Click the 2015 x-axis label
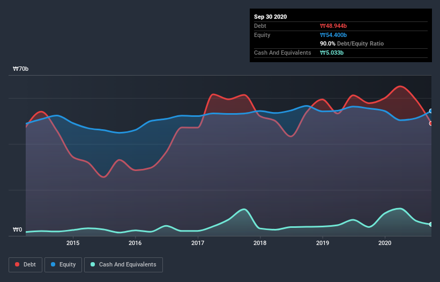The width and height of the screenshot is (440, 282). (x=73, y=243)
